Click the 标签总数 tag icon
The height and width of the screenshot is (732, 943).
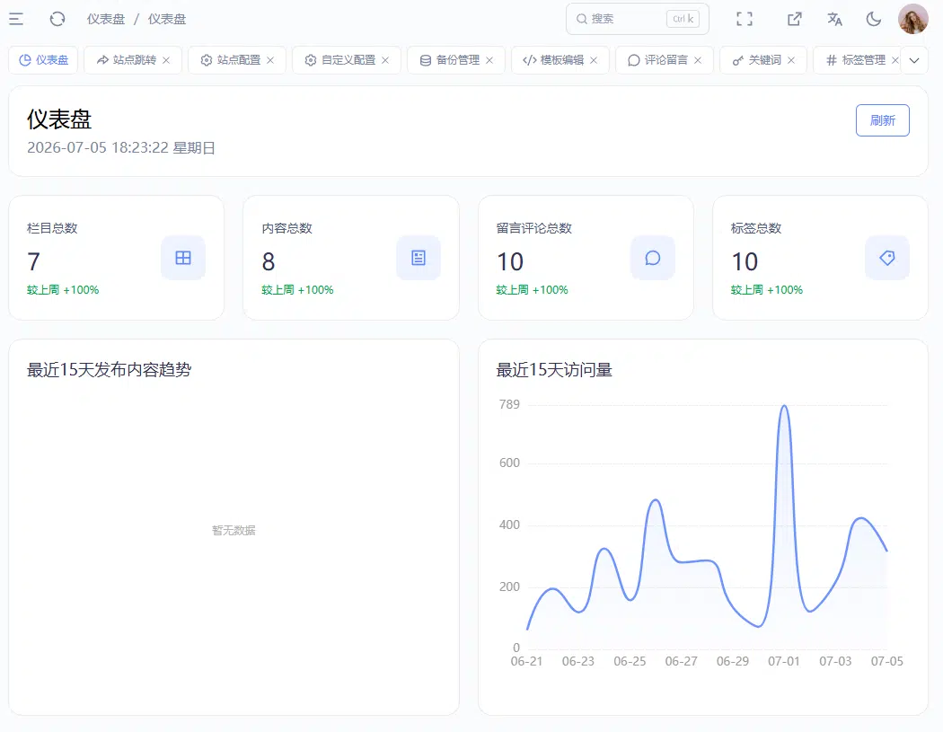pyautogui.click(x=887, y=258)
